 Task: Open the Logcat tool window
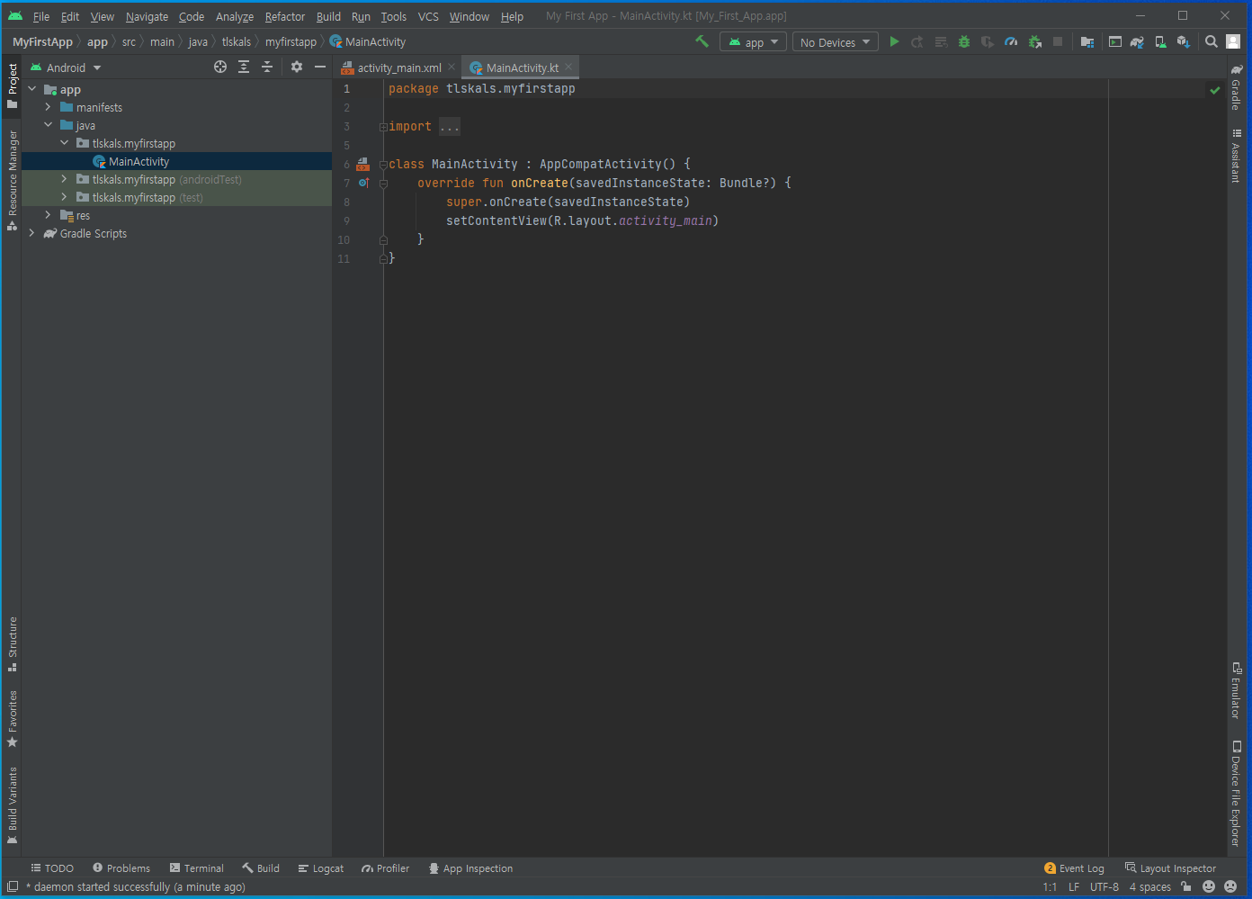pos(321,868)
